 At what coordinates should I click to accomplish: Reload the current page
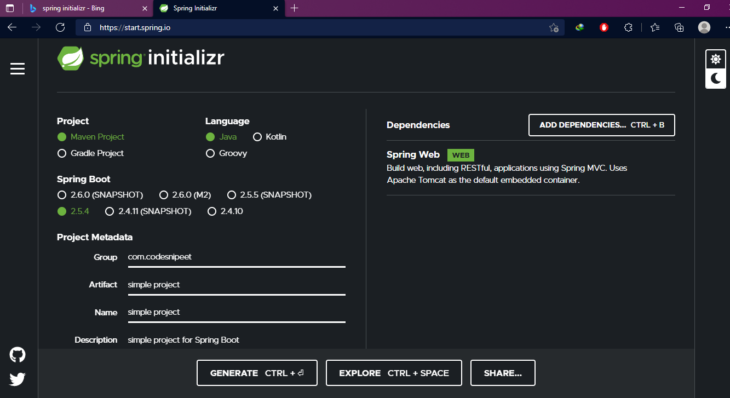point(60,27)
